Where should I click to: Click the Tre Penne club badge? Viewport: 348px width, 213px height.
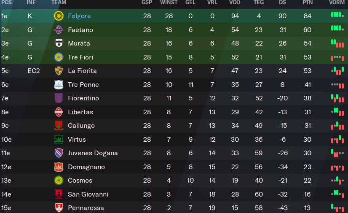[x=59, y=85]
